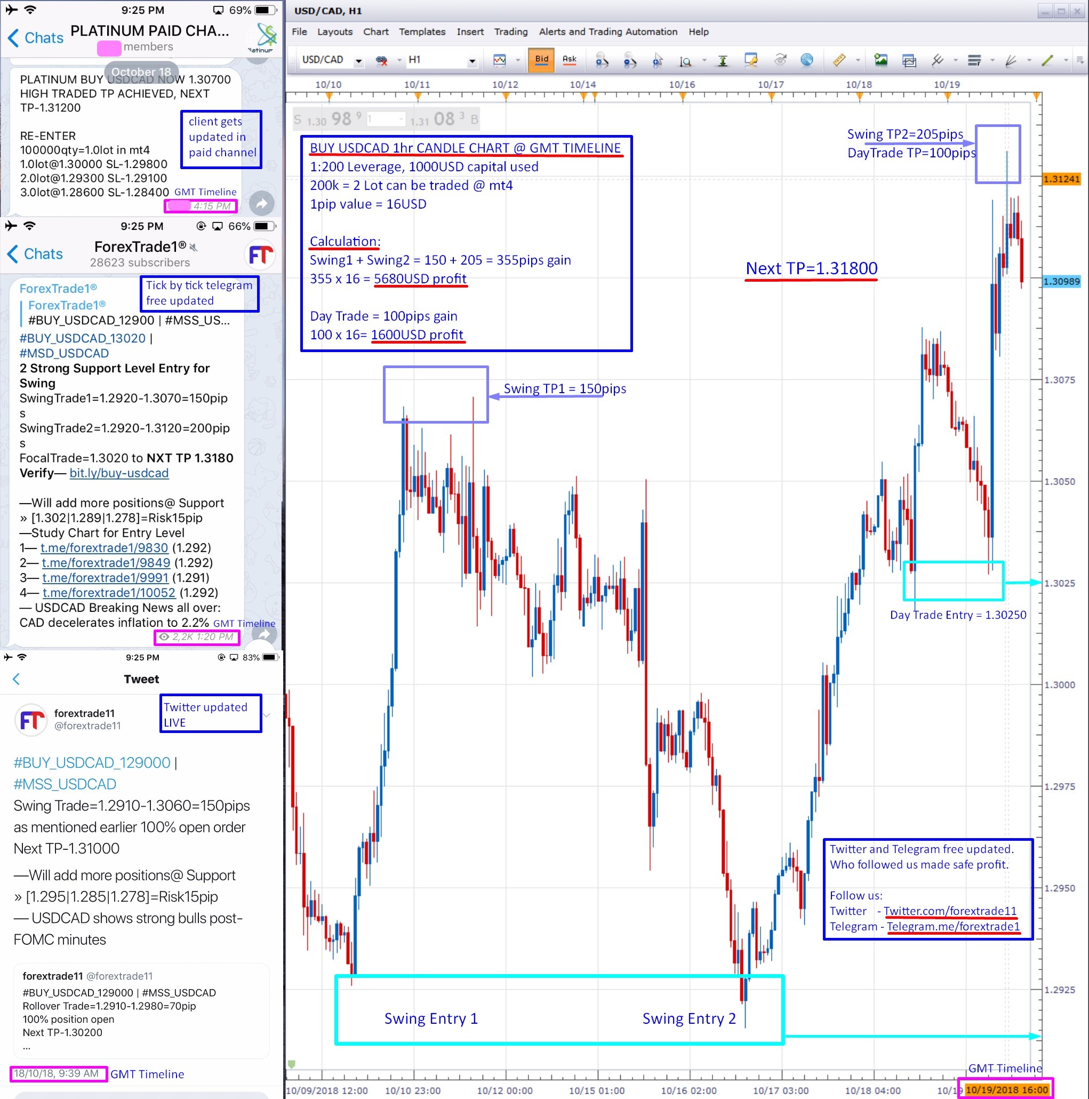This screenshot has width=1089, height=1099.
Task: Click the 1.31241 orange price label
Action: 1061,179
